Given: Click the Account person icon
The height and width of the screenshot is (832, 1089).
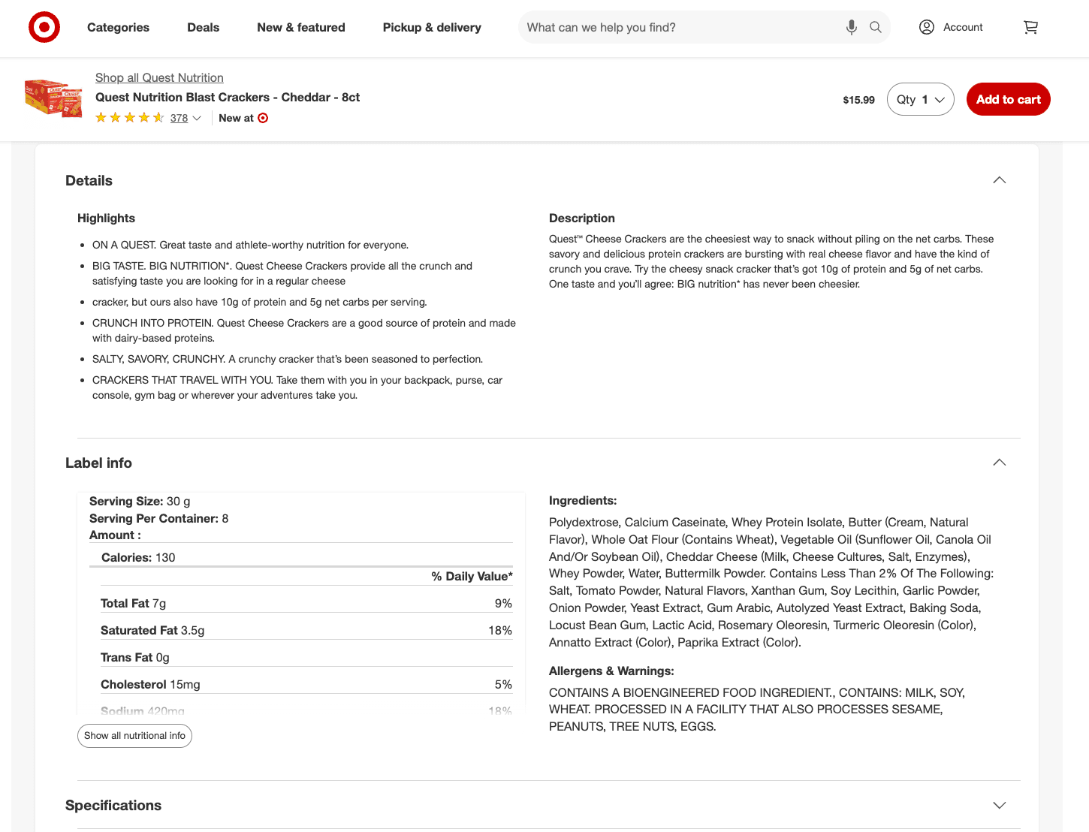Looking at the screenshot, I should [927, 27].
